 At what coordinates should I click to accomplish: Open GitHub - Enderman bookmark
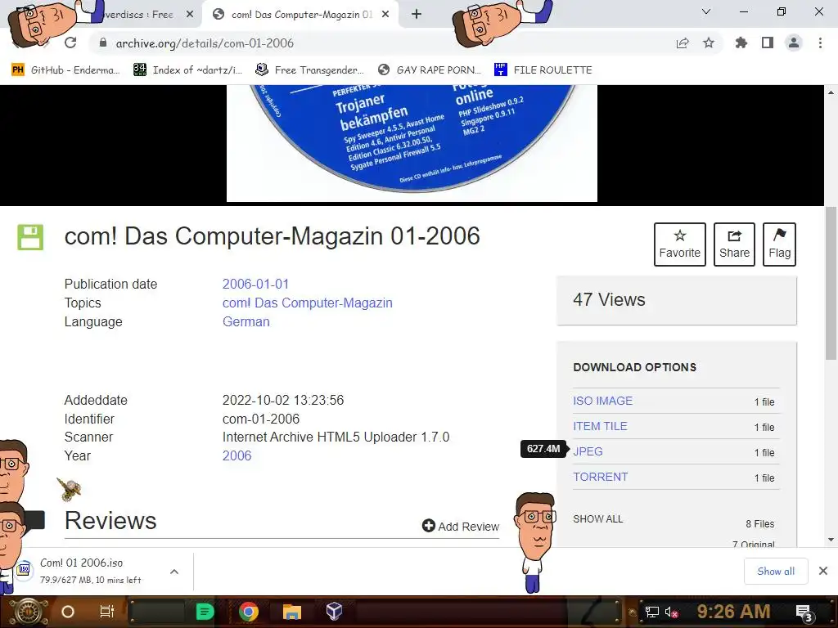(x=65, y=70)
